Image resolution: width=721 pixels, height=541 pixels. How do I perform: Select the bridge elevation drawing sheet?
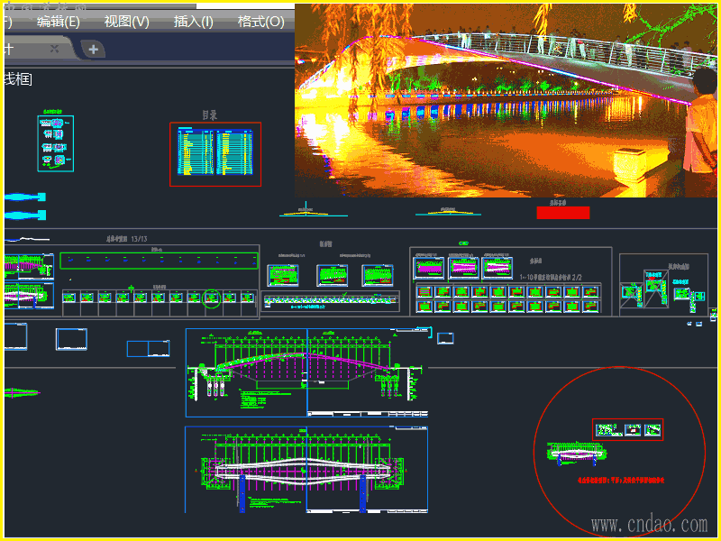pos(306,372)
